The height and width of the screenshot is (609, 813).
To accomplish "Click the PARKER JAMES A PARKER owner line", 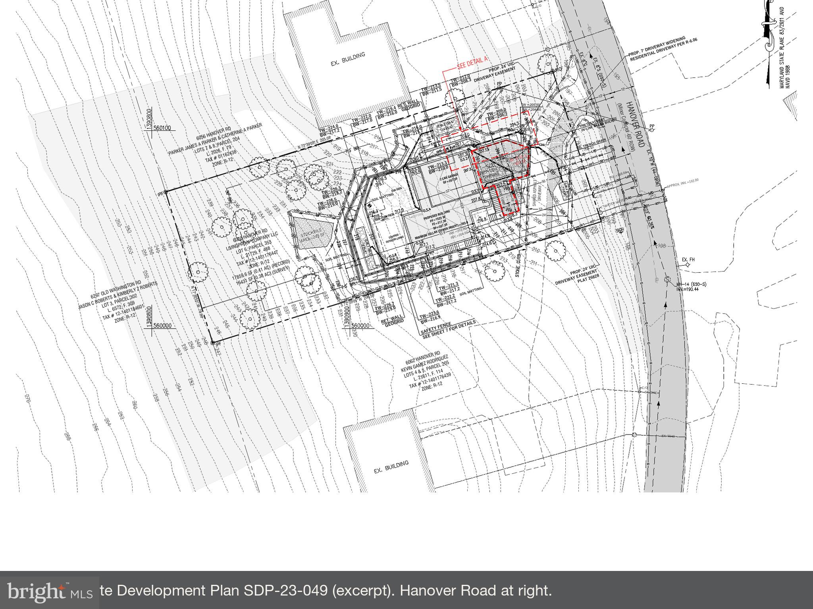I will tap(215, 140).
